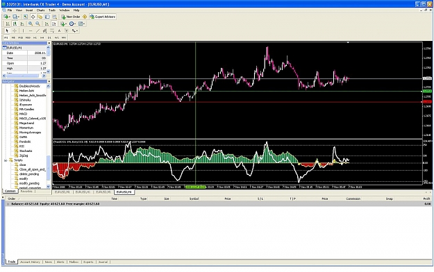
Task: Toggle the Data Window toolbar icon
Action: click(x=33, y=17)
